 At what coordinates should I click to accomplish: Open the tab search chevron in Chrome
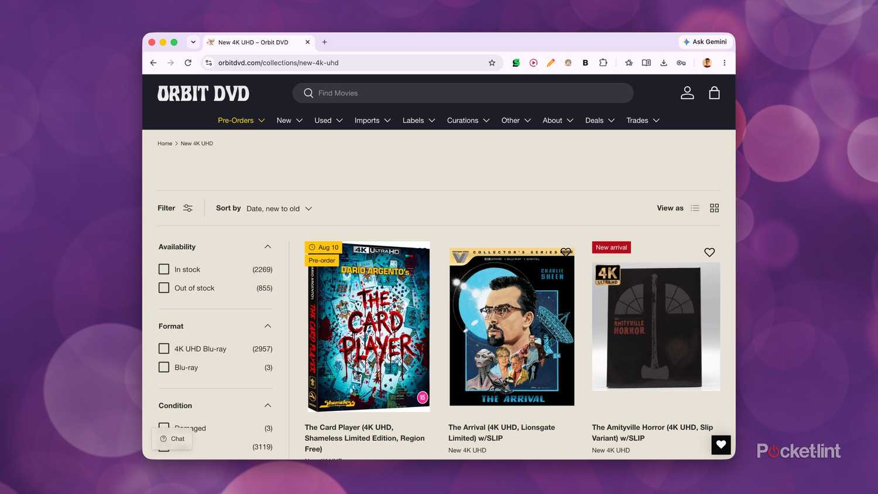193,42
